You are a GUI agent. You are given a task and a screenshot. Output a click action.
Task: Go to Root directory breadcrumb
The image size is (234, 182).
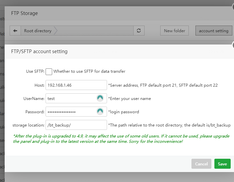(x=38, y=31)
